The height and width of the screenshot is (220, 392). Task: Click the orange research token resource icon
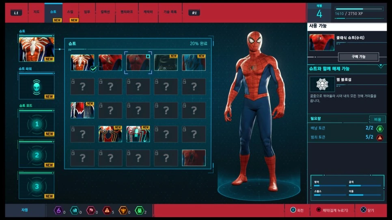pyautogui.click(x=123, y=211)
